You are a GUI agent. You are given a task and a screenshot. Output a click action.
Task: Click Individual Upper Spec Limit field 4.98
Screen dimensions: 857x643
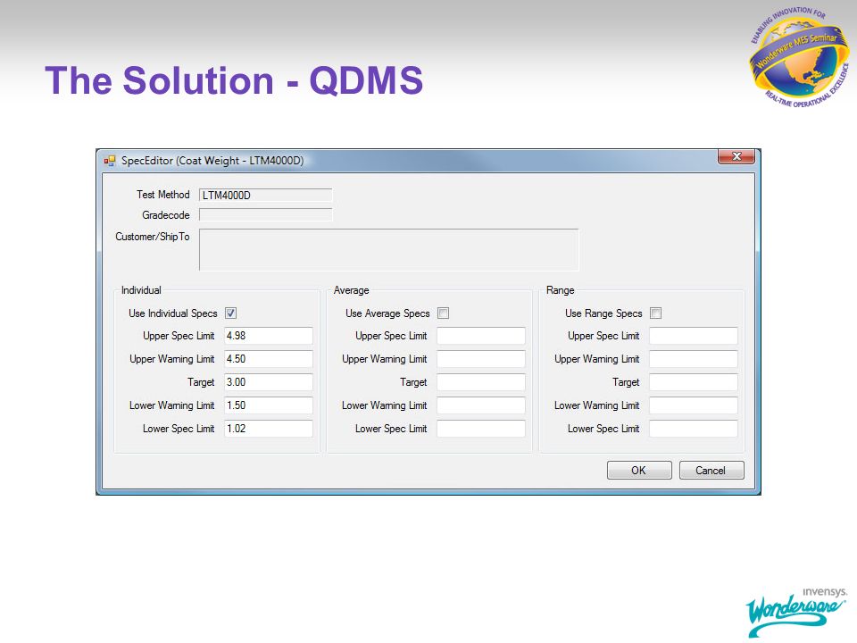(269, 336)
